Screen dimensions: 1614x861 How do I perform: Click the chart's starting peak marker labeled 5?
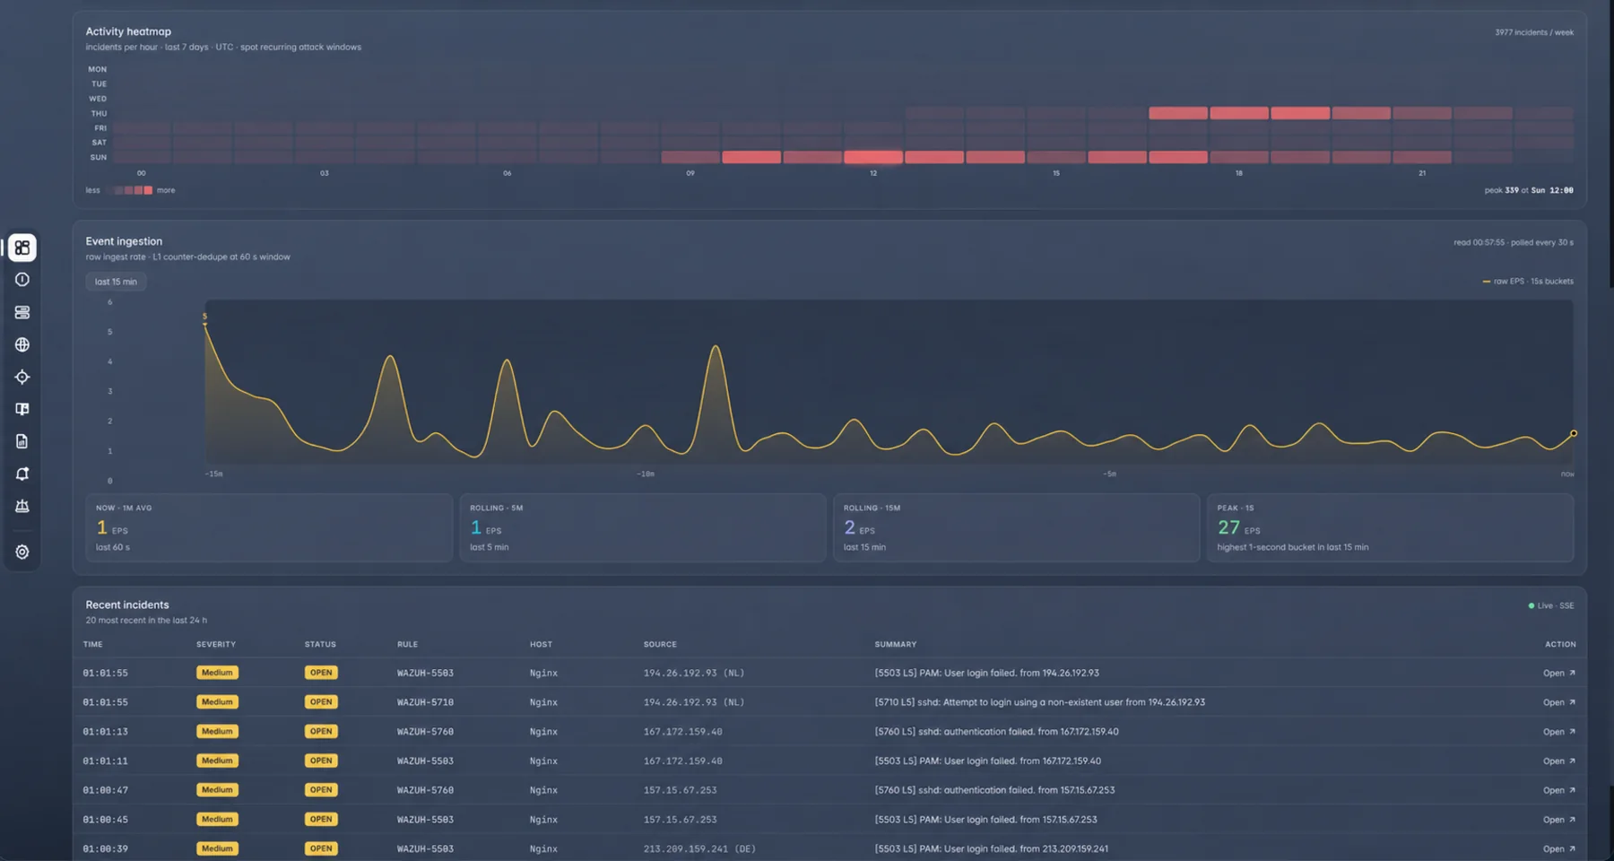pyautogui.click(x=204, y=317)
